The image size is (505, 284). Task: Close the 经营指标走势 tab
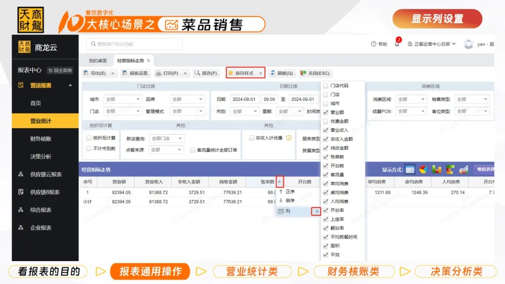pyautogui.click(x=149, y=60)
